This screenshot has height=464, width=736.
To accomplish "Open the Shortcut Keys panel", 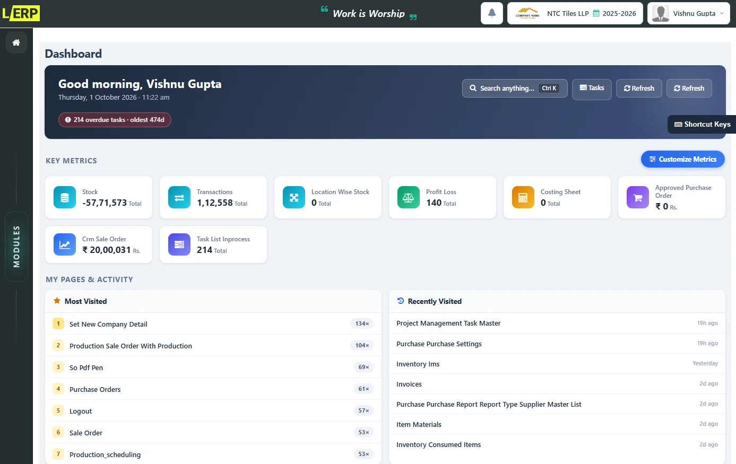I will click(x=702, y=124).
